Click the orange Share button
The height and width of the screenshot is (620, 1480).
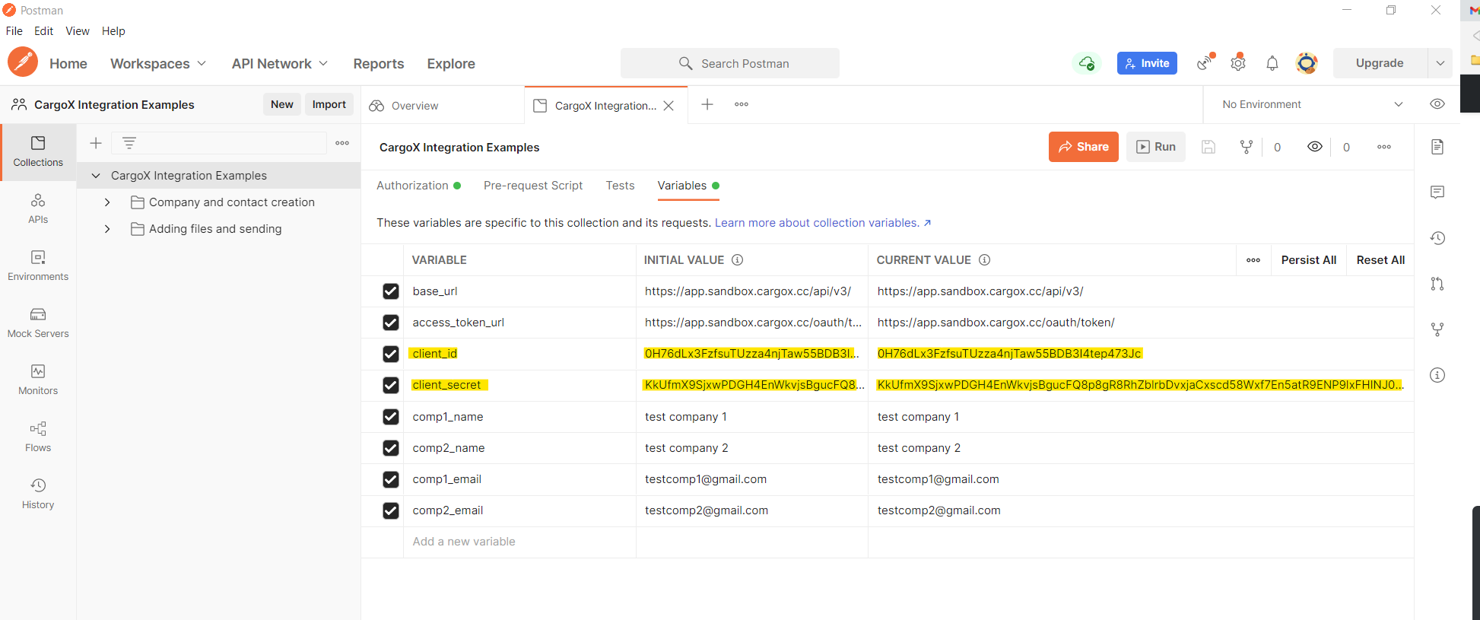[x=1084, y=147]
